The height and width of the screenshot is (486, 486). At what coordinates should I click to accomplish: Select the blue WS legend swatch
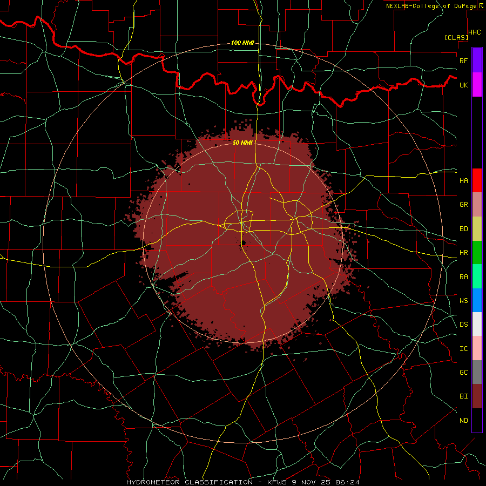click(x=477, y=300)
